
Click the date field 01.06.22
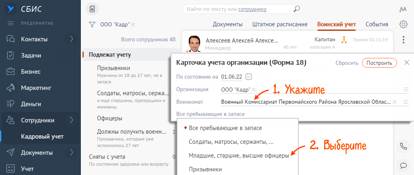tap(232, 77)
